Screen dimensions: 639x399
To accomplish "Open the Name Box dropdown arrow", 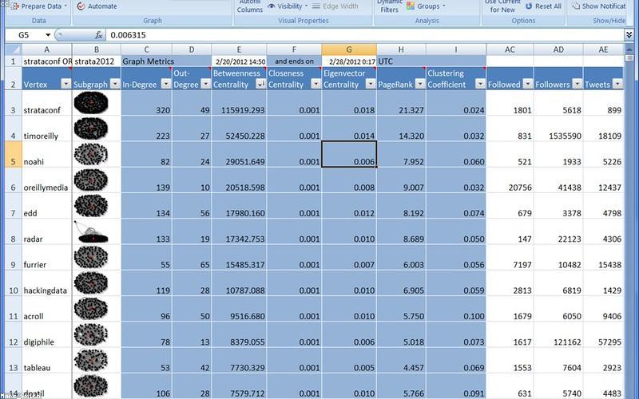I will 48,35.
